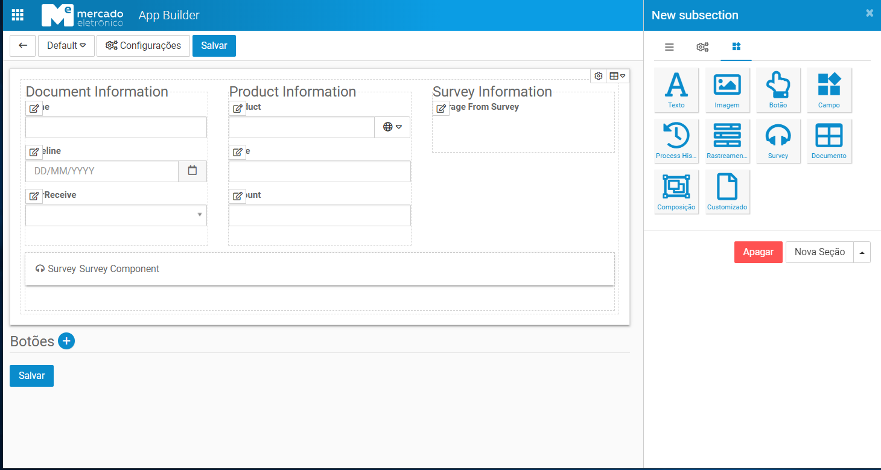Pick the Composição component
Image resolution: width=881 pixels, height=470 pixels.
point(676,191)
